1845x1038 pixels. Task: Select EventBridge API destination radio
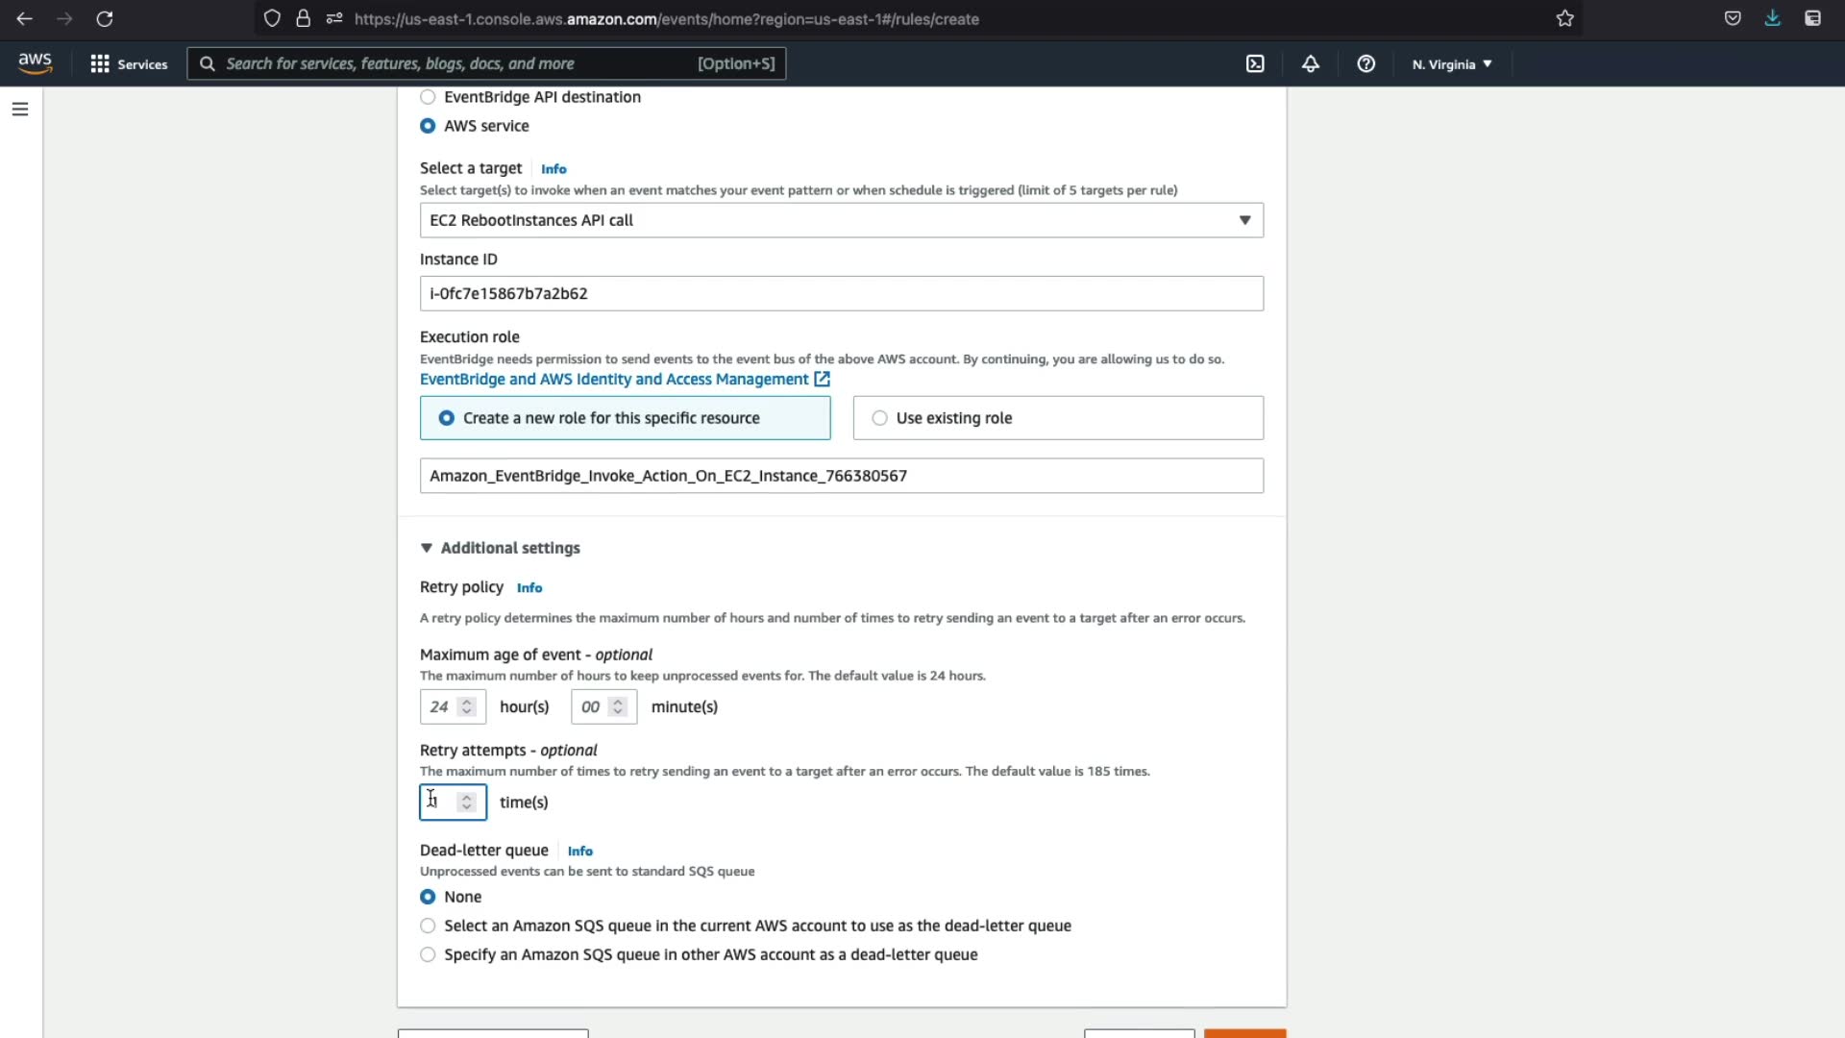(x=428, y=97)
